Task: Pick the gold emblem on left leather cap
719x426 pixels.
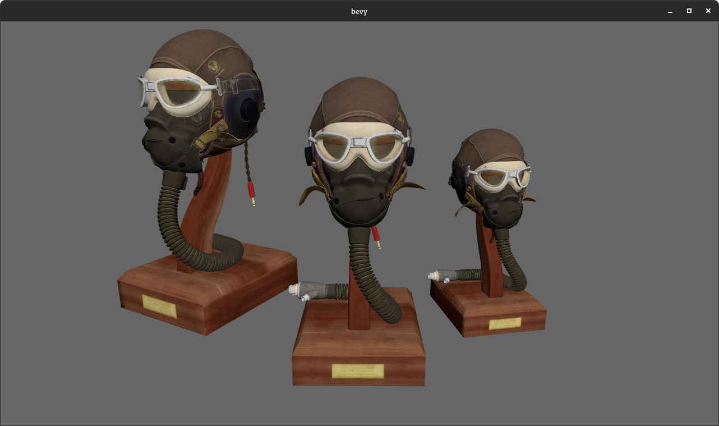Action: 214,67
